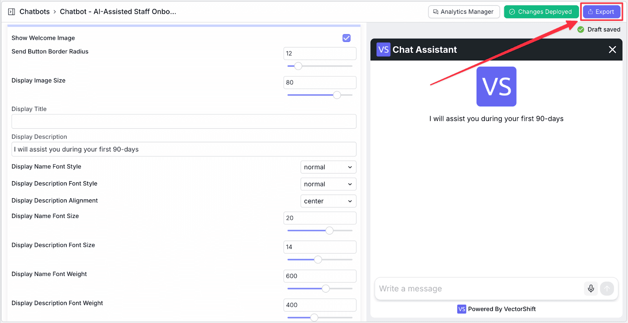Click the VS logo in chat header

(383, 49)
